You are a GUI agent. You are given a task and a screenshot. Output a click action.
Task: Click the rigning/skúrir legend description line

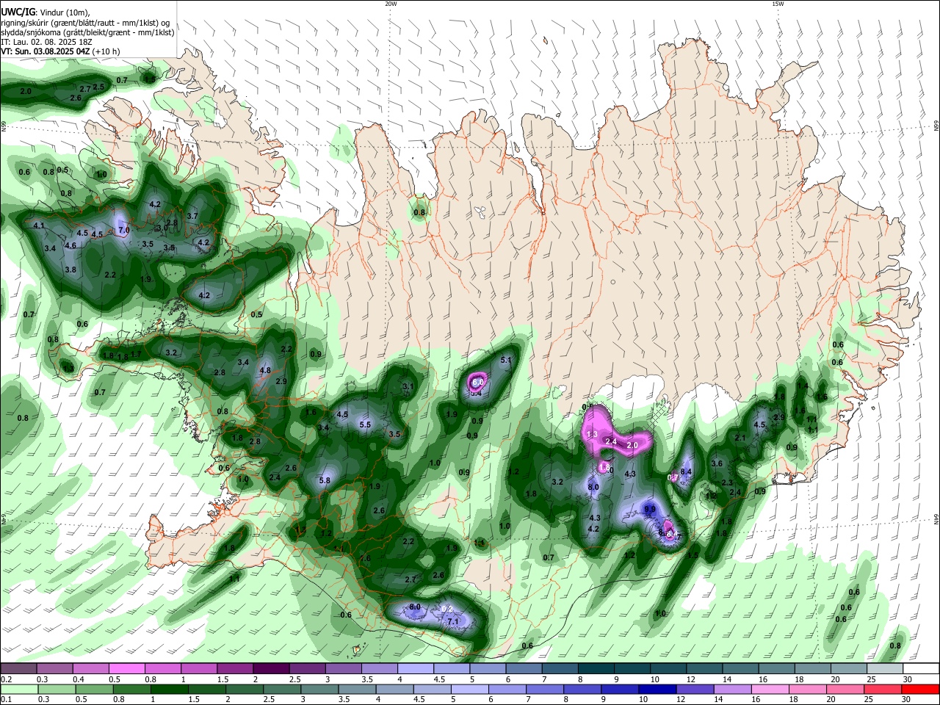click(x=85, y=23)
